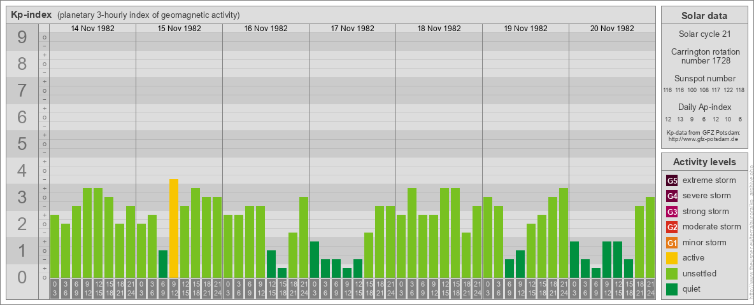The image size is (754, 305).
Task: Click the 0-3 hour bar on 17 Nov
Action: 315,259
